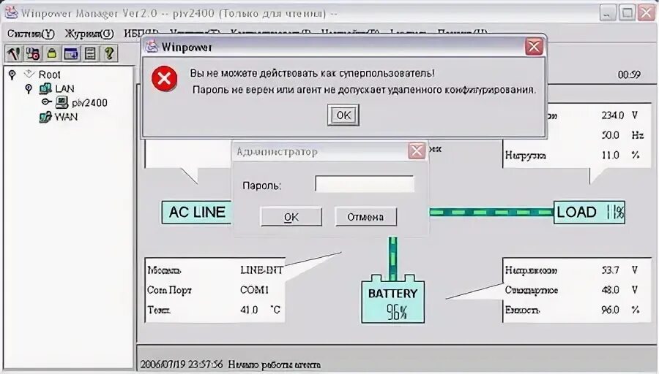Viewport: 659px width, 374px height.
Task: Click the 41.0 temperature value
Action: (249, 310)
